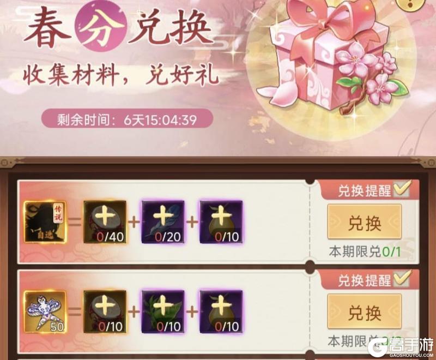
Task: Tap the green leaf material slot 0/10
Action: click(163, 311)
